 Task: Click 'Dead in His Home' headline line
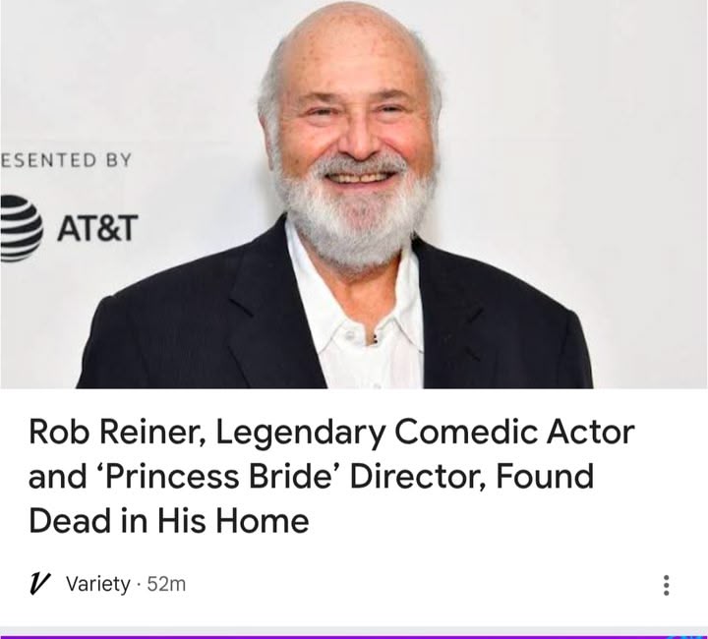(168, 521)
